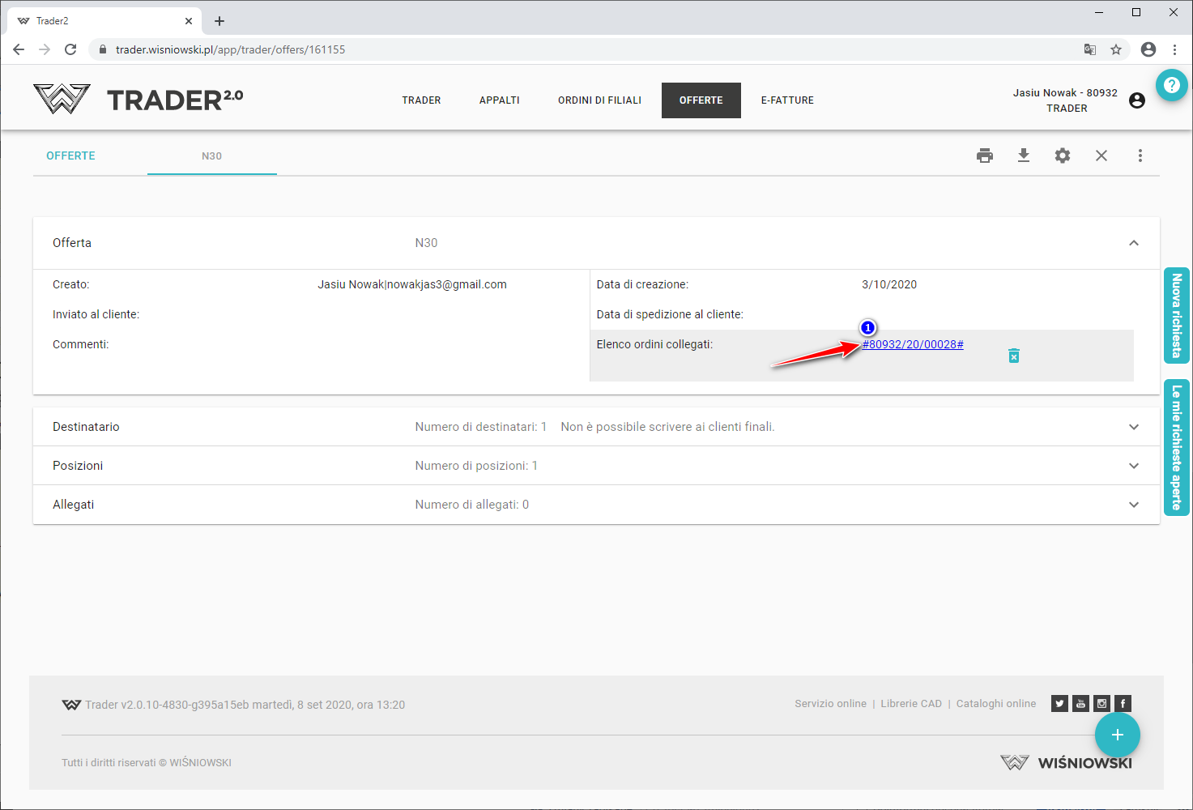Open the E-Fatture menu item
The image size is (1193, 810).
787,100
